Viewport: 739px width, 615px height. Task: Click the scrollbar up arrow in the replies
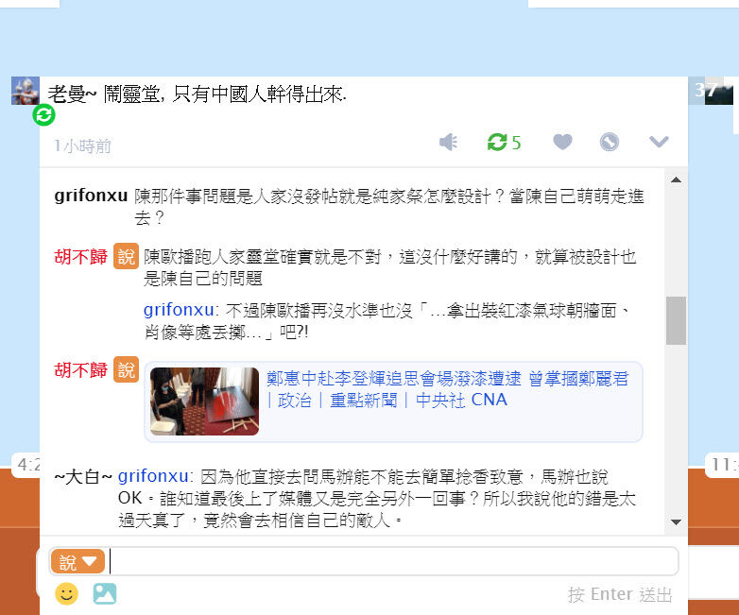click(x=676, y=179)
